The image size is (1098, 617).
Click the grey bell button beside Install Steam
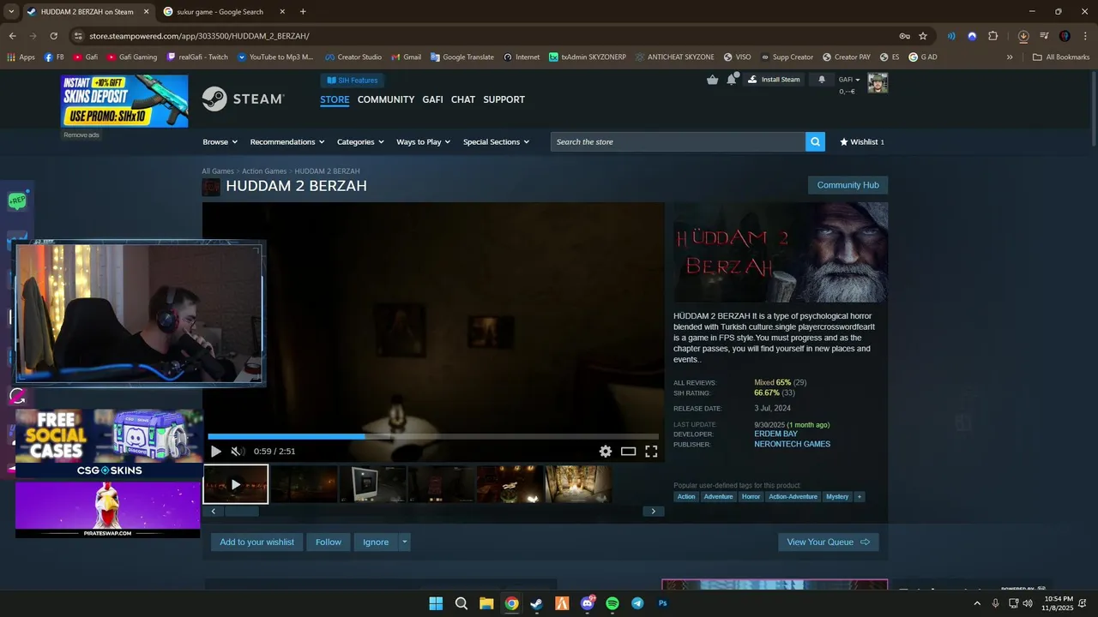pos(822,80)
